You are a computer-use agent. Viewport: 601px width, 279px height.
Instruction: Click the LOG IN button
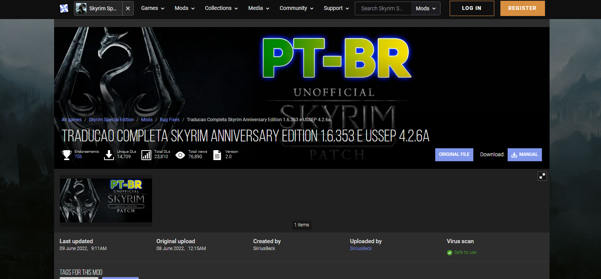[x=472, y=8]
